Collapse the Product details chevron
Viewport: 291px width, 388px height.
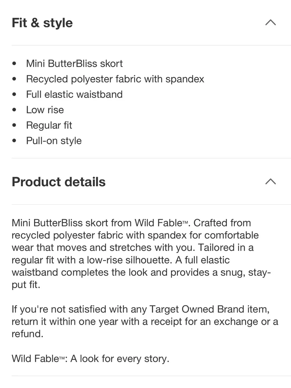point(271,181)
